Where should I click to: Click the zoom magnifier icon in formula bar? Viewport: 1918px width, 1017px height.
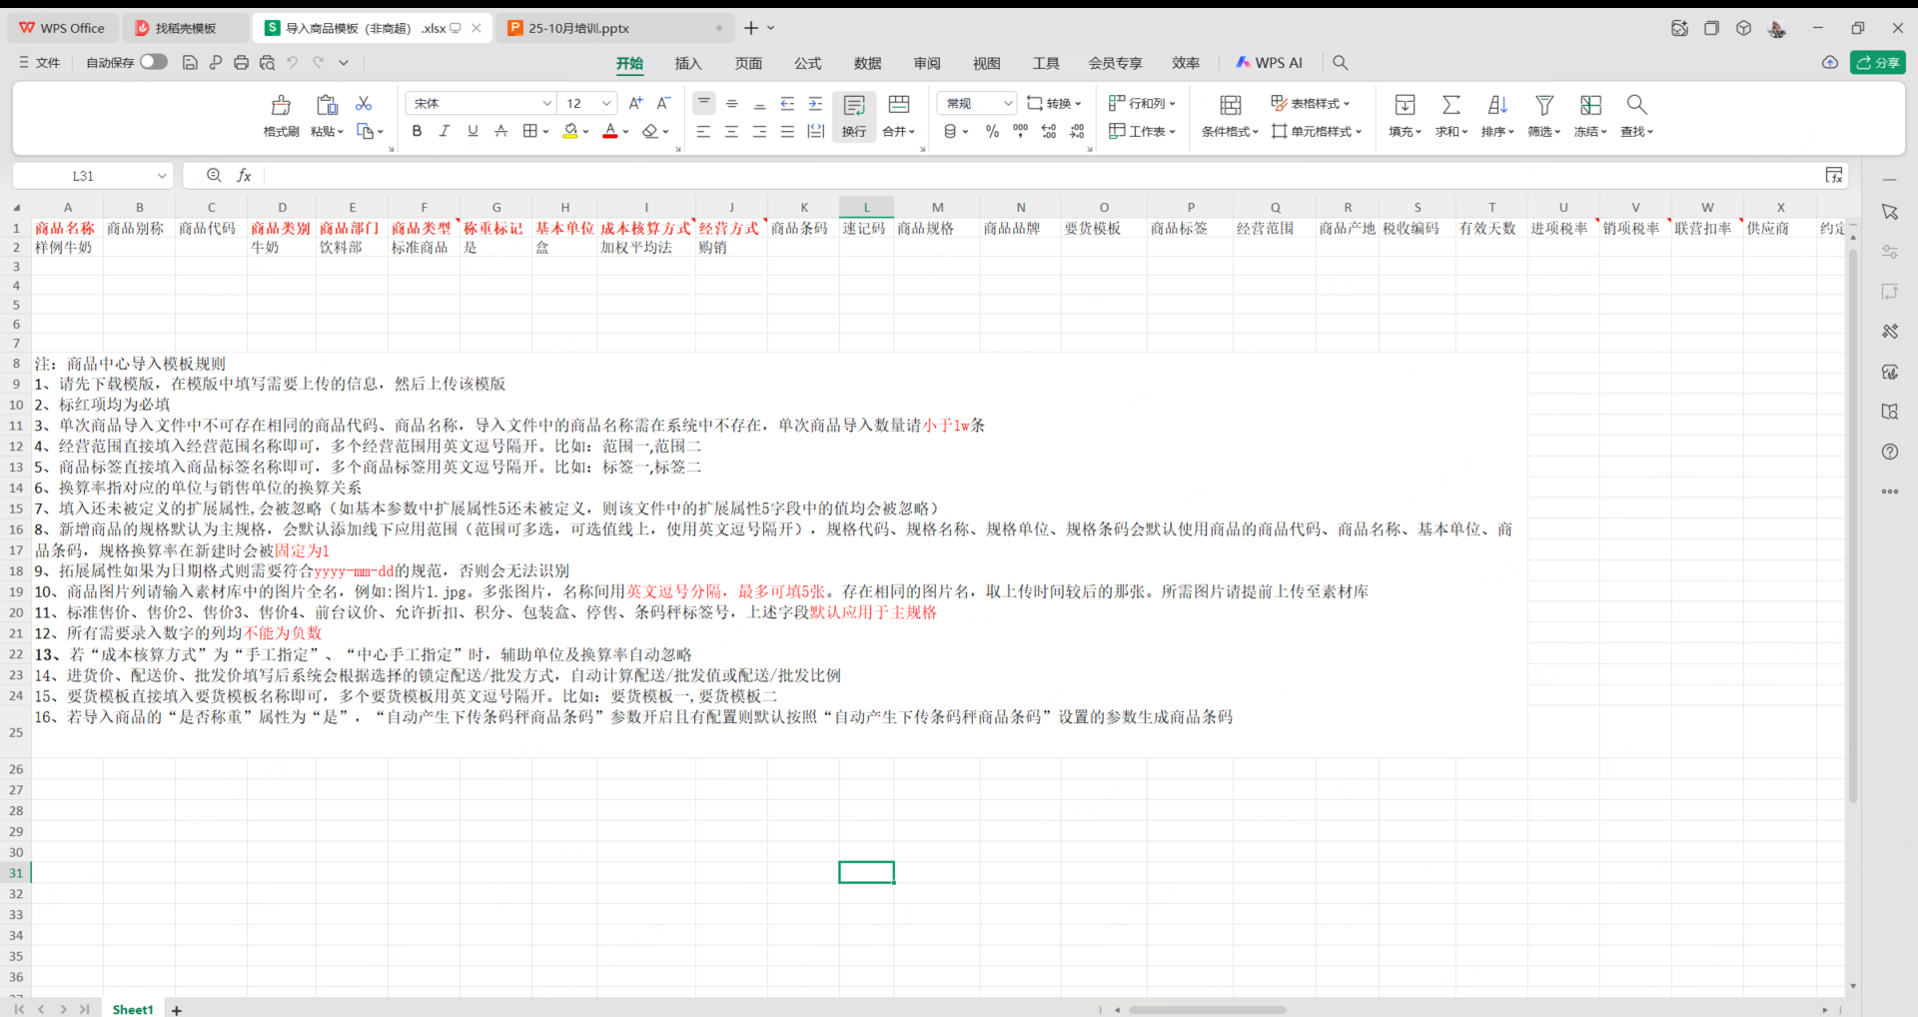pyautogui.click(x=214, y=176)
